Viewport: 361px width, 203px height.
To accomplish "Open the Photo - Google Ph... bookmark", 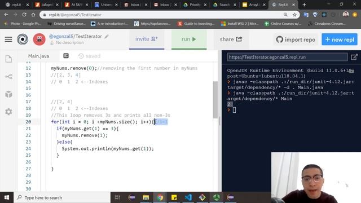I will tap(23, 24).
